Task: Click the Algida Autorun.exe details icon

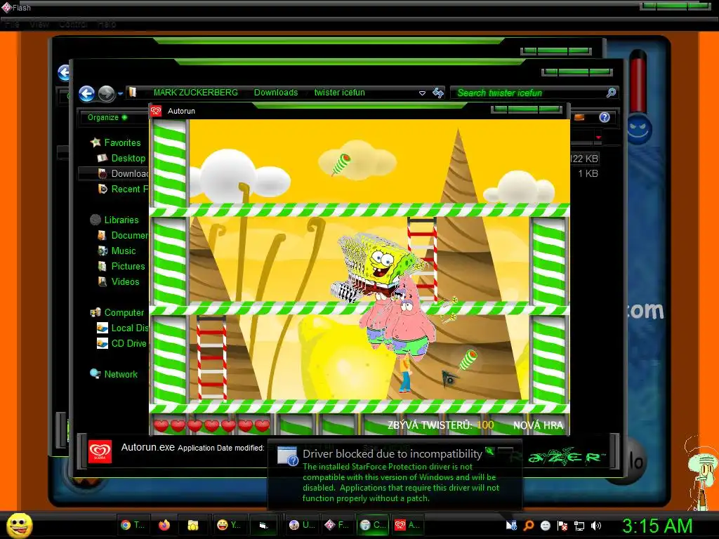Action: pyautogui.click(x=100, y=452)
